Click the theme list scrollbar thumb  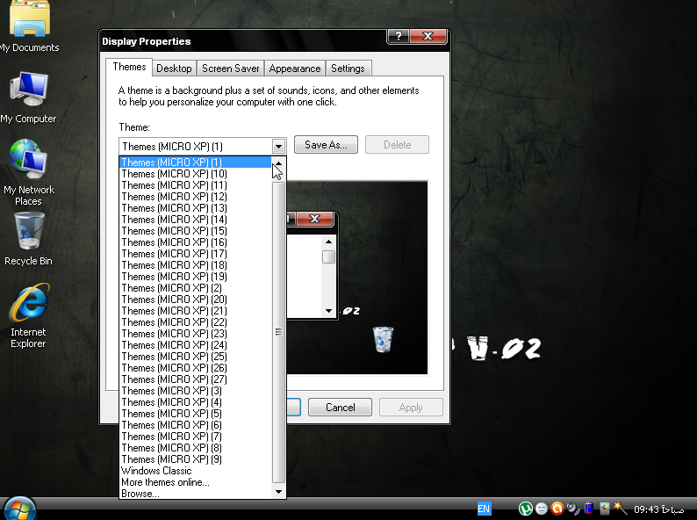click(278, 332)
